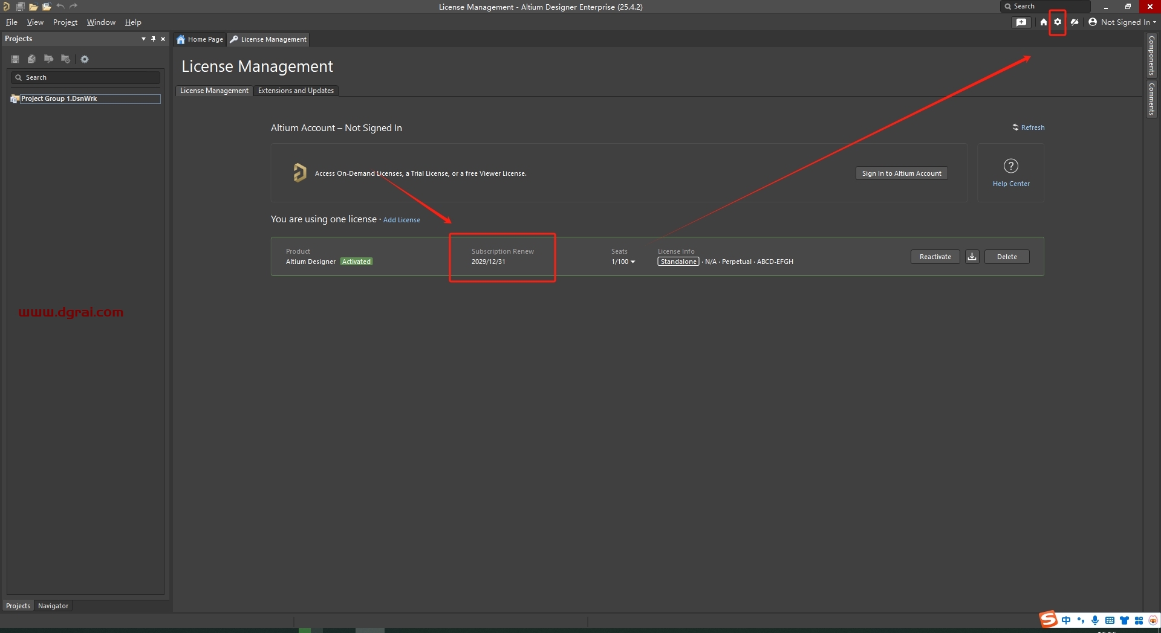Viewport: 1161px width, 633px height.
Task: Open the soft keyboard icon in the IME bar
Action: [x=1110, y=620]
